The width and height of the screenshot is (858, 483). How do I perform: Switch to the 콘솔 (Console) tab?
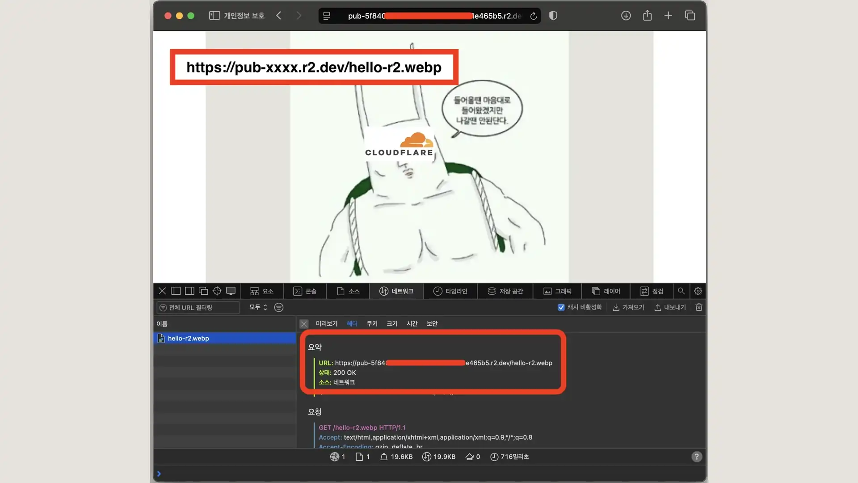[305, 291]
